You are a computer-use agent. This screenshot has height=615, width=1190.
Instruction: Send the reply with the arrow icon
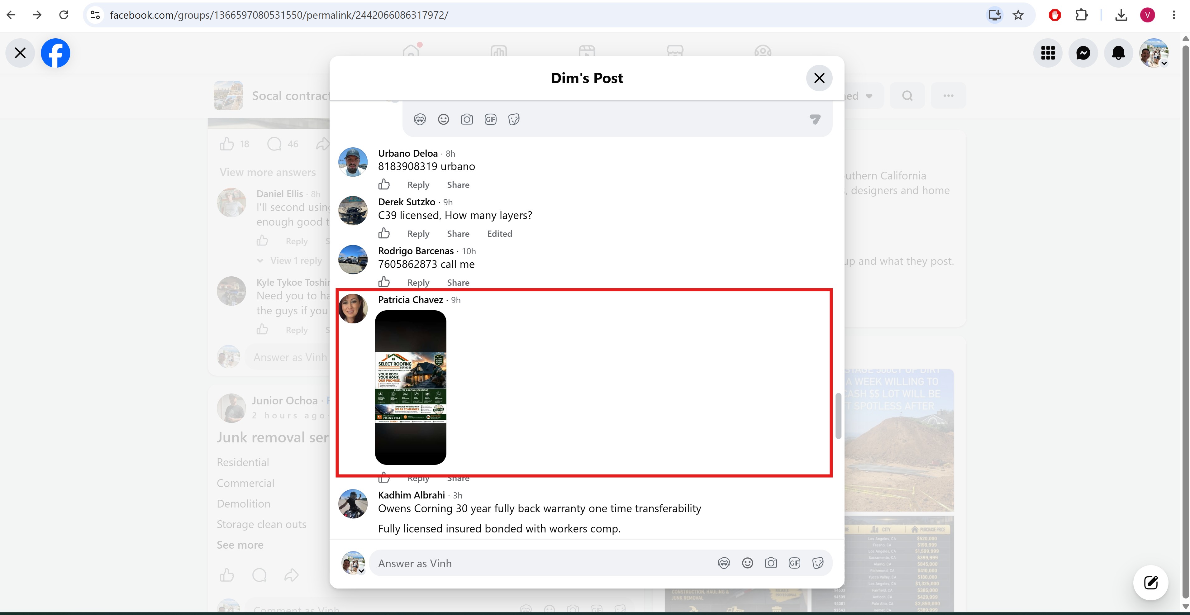pyautogui.click(x=815, y=120)
